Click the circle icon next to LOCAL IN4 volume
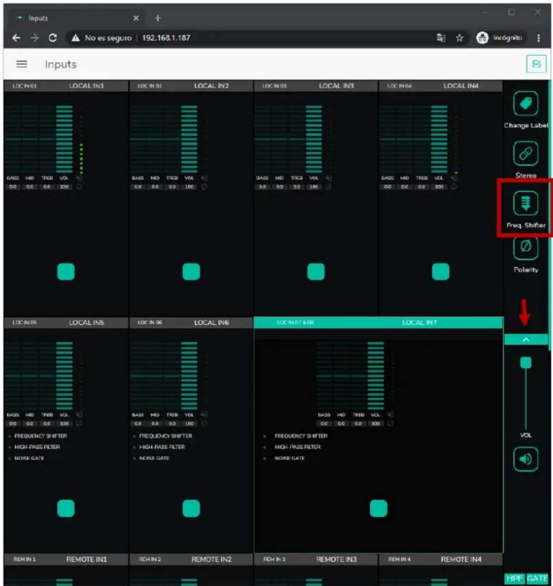The image size is (553, 586). click(453, 187)
